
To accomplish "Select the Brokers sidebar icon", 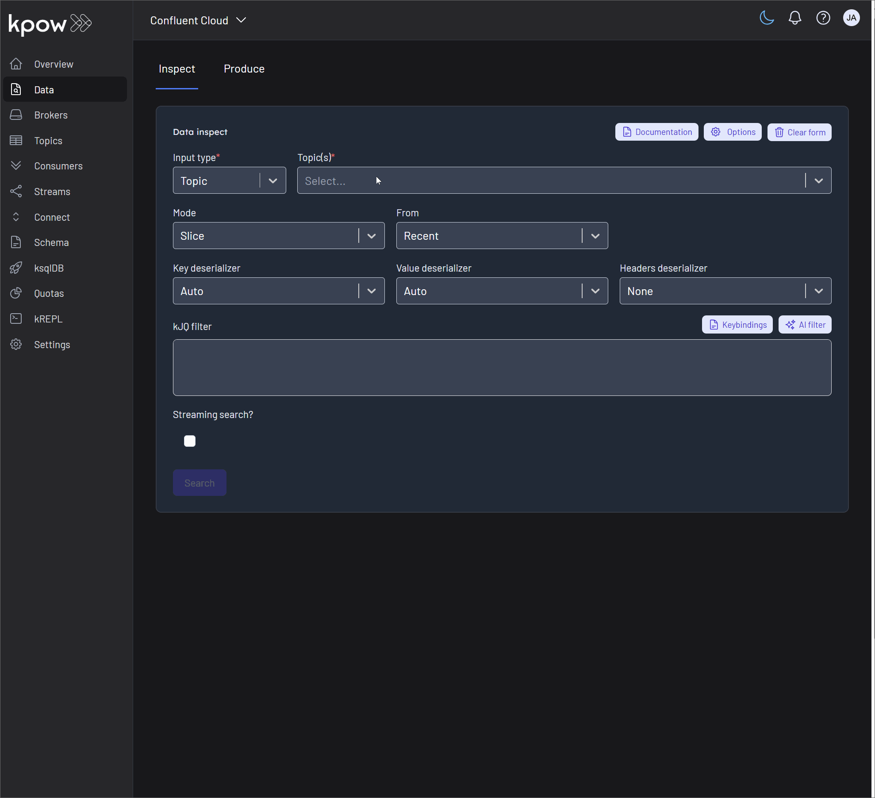I will (16, 115).
